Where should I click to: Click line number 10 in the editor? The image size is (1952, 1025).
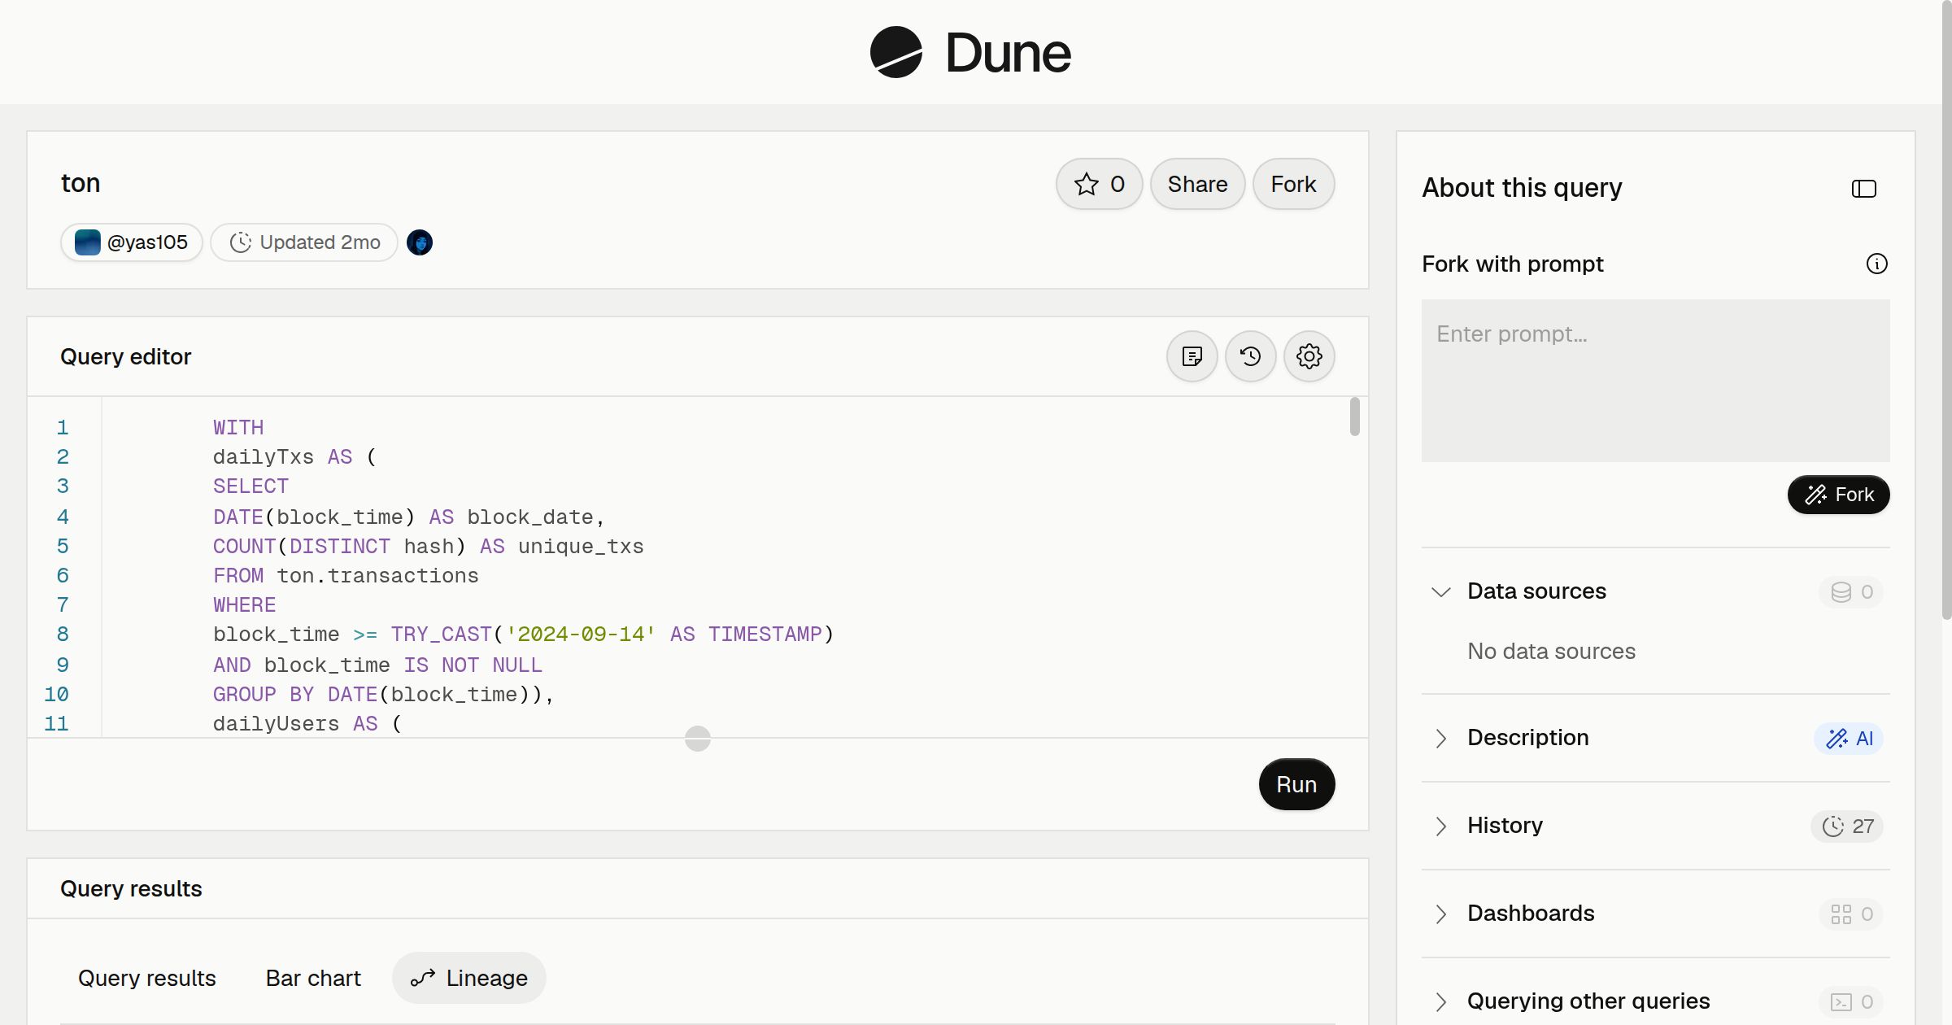tap(56, 695)
